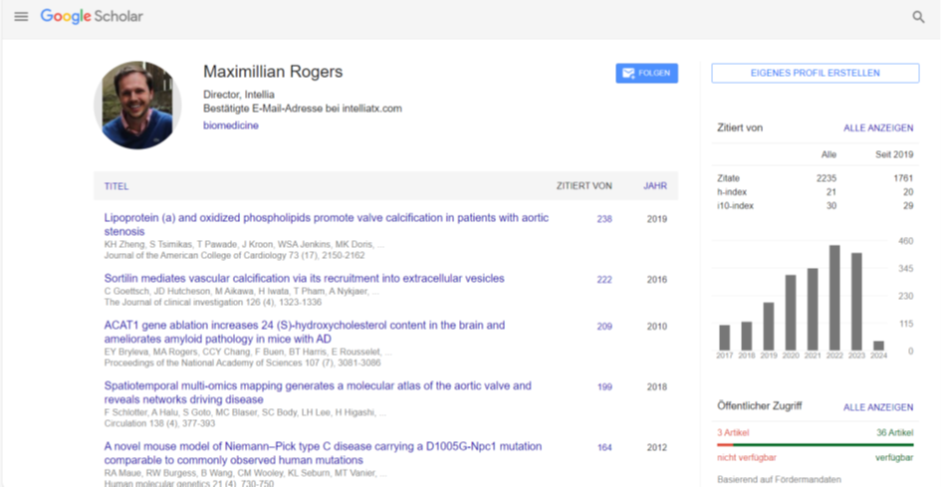The width and height of the screenshot is (941, 488).
Task: Click total citations value 2235
Action: (x=825, y=178)
